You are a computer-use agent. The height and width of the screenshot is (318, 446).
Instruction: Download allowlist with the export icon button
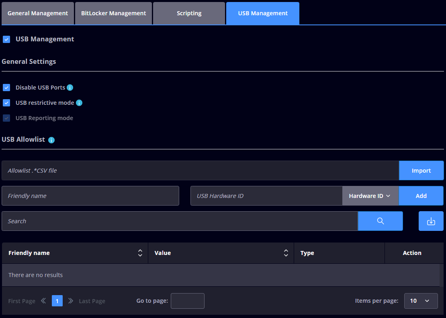point(431,221)
